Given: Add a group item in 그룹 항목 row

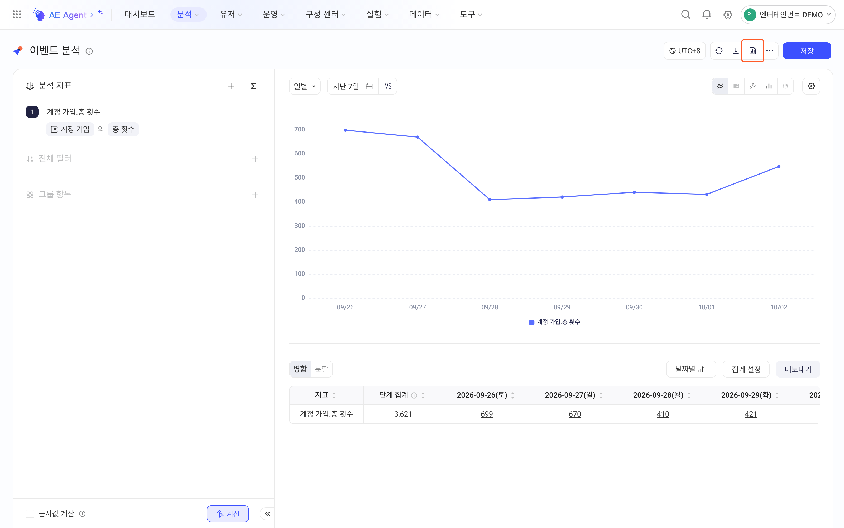Looking at the screenshot, I should (x=255, y=195).
